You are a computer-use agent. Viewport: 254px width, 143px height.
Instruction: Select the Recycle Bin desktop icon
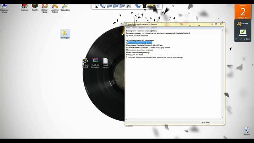[x=246, y=131]
